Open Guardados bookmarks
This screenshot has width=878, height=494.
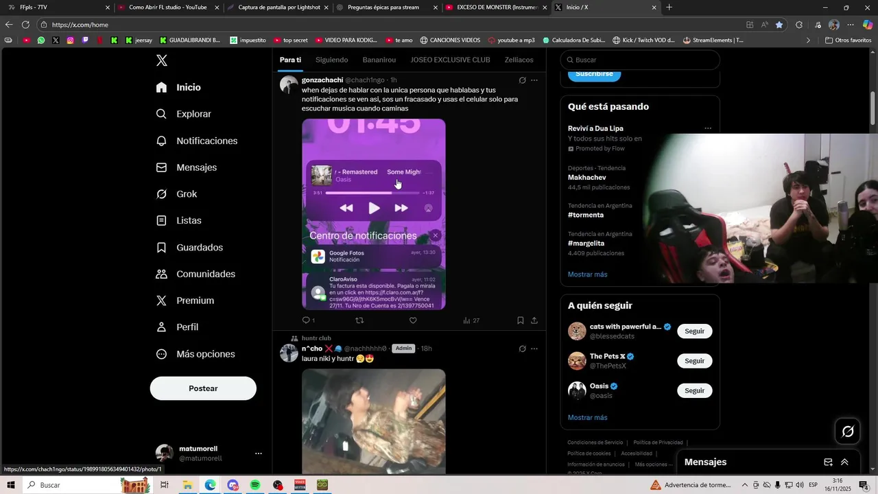click(x=189, y=248)
